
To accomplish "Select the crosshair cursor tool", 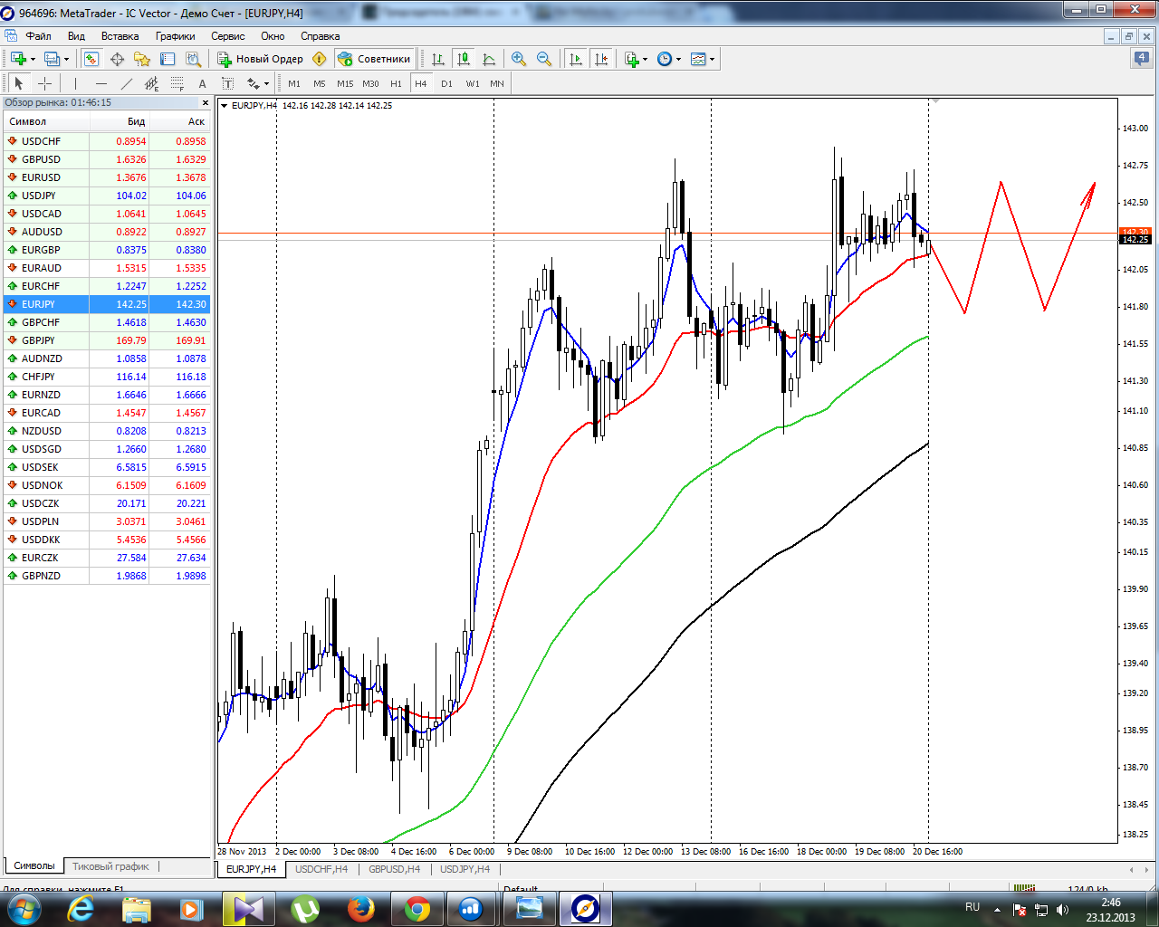I will tap(44, 83).
